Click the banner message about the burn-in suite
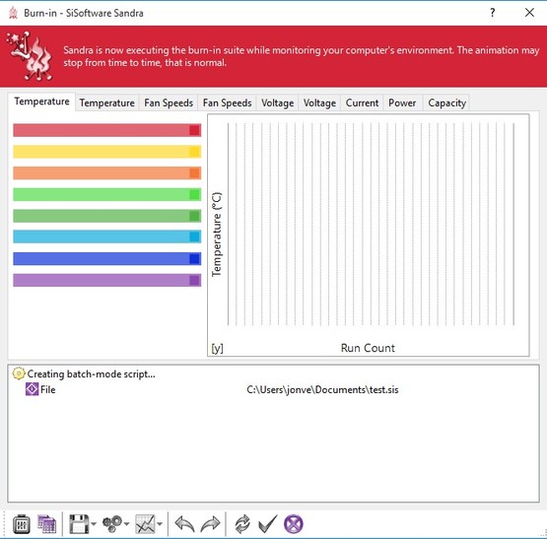This screenshot has width=547, height=539. 301,56
